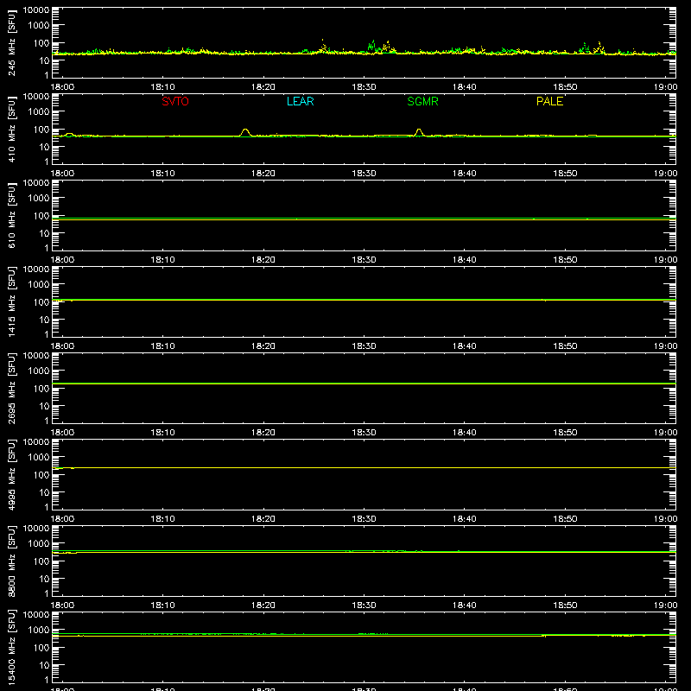Click the 245 MHz [SFU] axis title
Viewport: 691px width, 691px height.
pyautogui.click(x=12, y=42)
